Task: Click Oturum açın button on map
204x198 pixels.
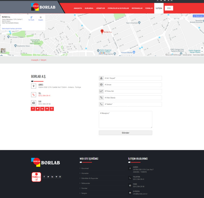Action: (x=198, y=16)
